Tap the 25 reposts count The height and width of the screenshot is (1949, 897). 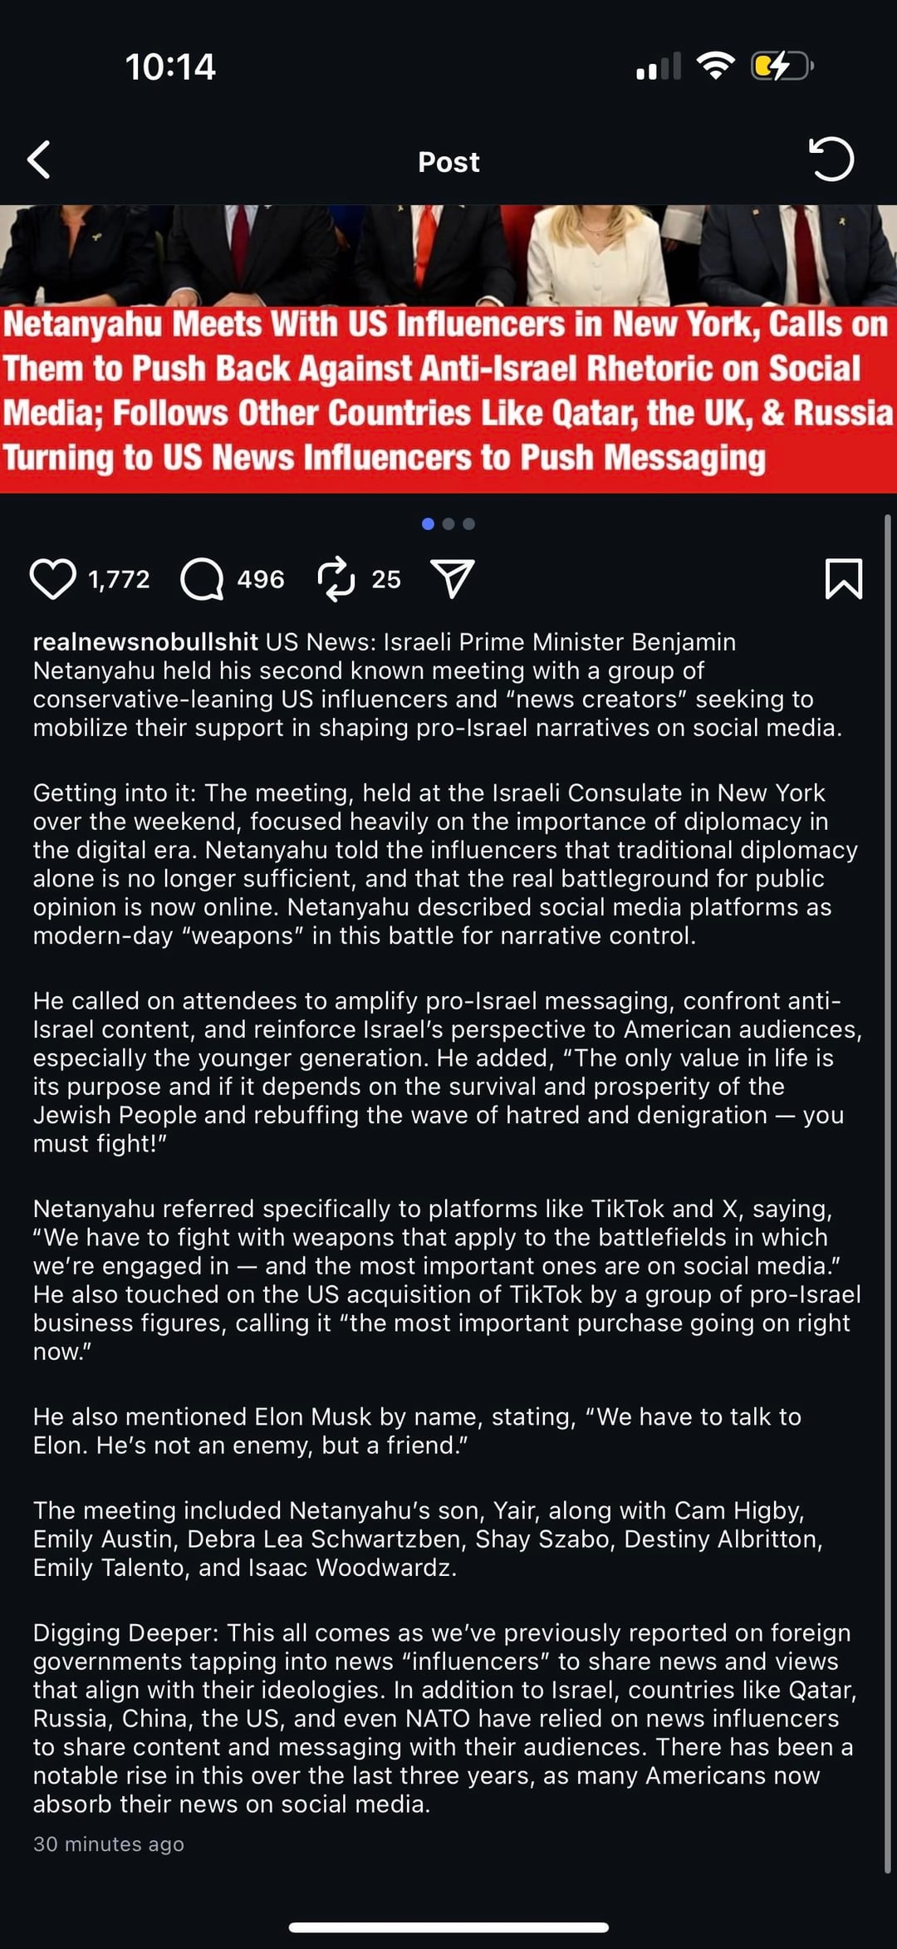(386, 579)
